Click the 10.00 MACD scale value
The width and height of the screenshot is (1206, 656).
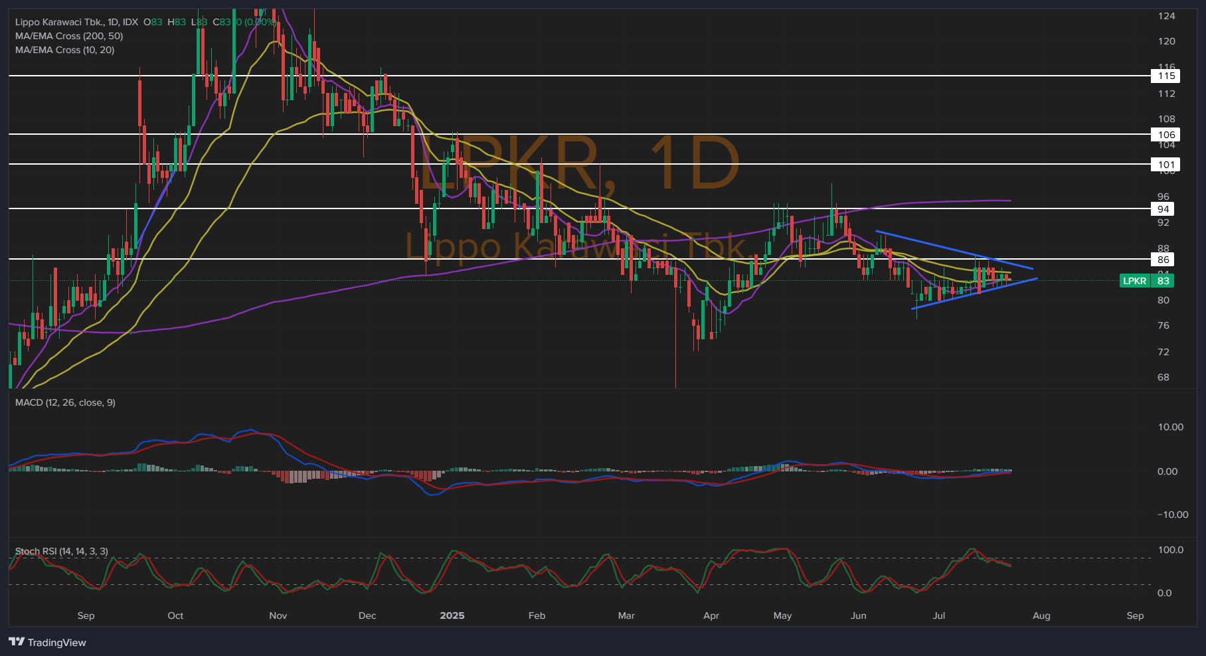pos(1170,427)
